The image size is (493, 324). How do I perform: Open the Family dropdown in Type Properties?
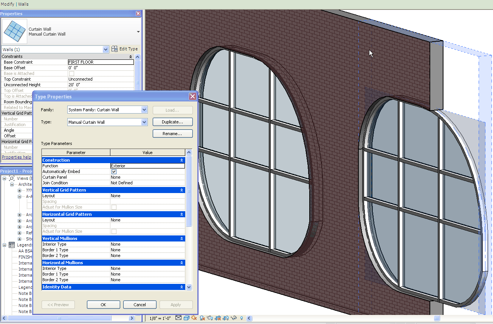point(144,110)
